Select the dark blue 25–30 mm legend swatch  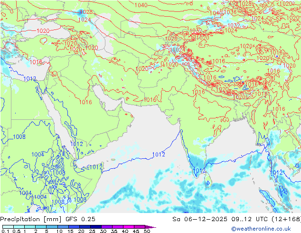click(x=95, y=227)
